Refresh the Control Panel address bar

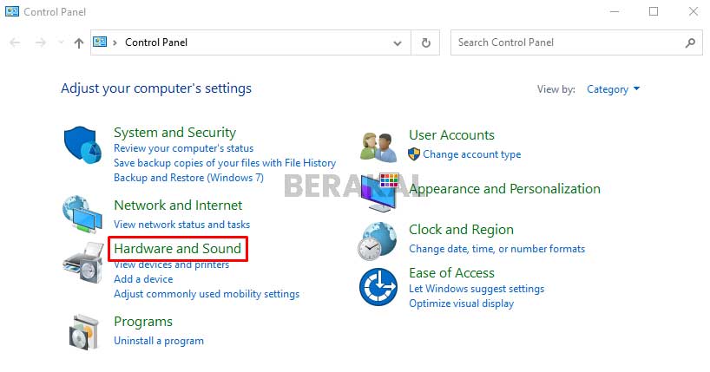425,42
